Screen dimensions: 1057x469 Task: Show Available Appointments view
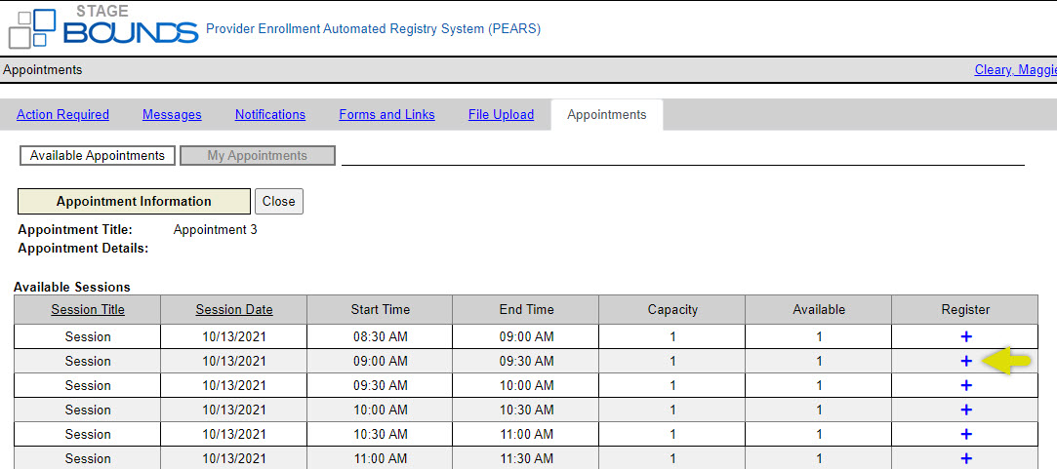tap(97, 156)
